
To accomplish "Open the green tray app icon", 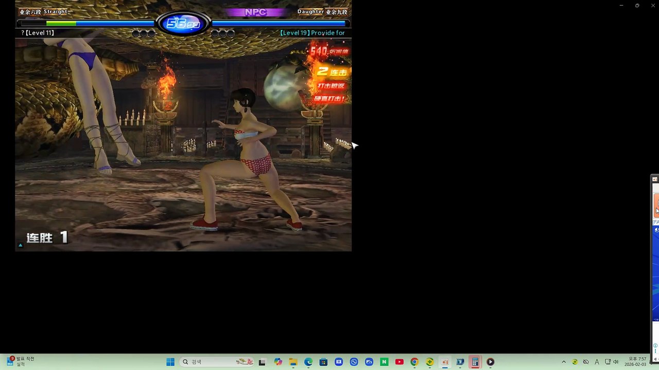I will (575, 362).
